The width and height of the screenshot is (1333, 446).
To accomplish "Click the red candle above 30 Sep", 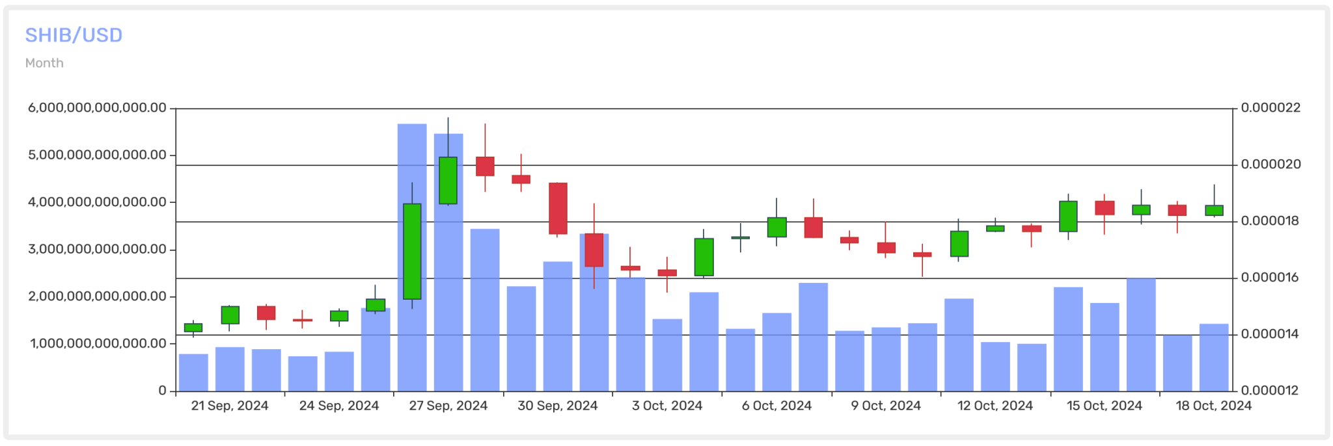I will click(x=558, y=208).
